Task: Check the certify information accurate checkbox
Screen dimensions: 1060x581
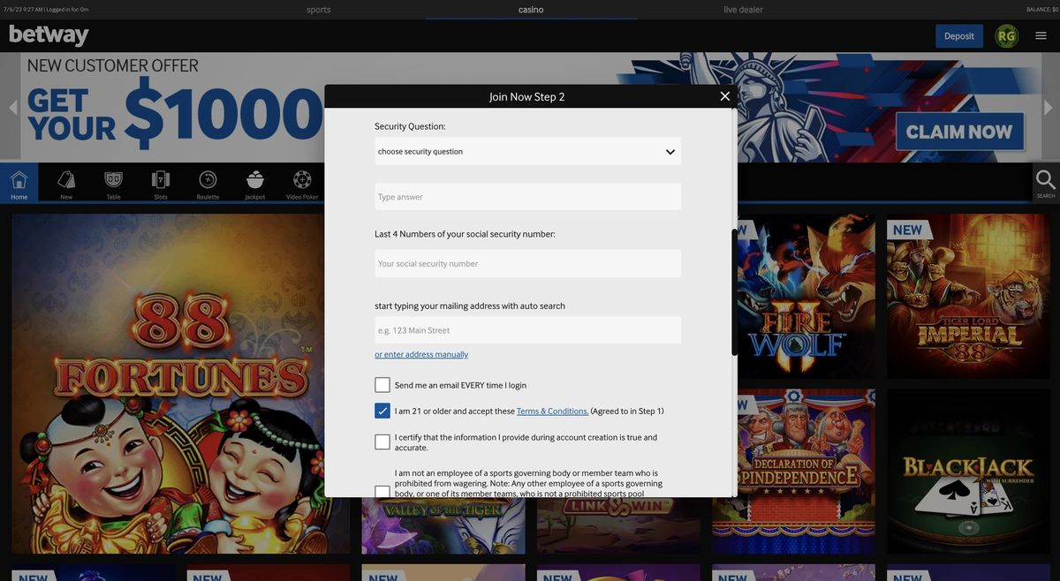Action: (382, 442)
